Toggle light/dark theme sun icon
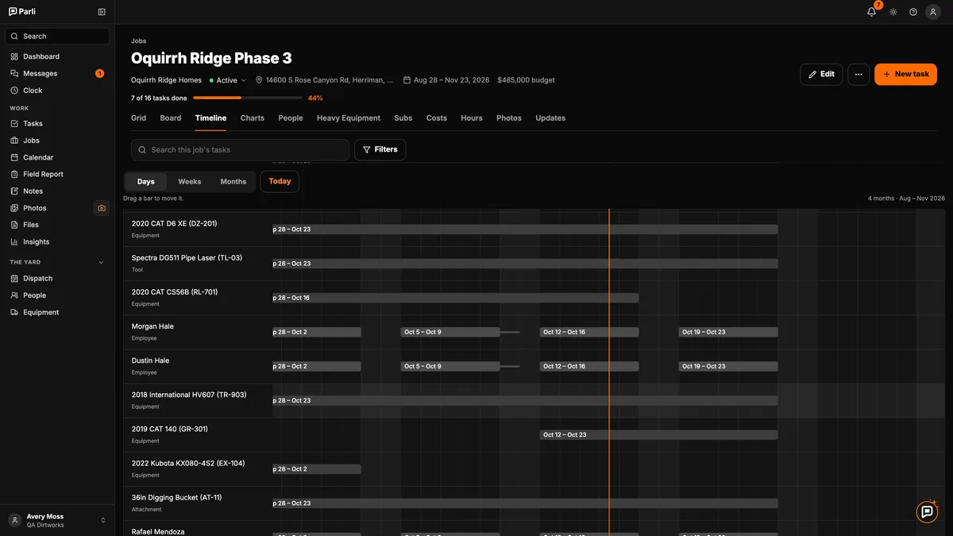The image size is (953, 536). click(893, 12)
